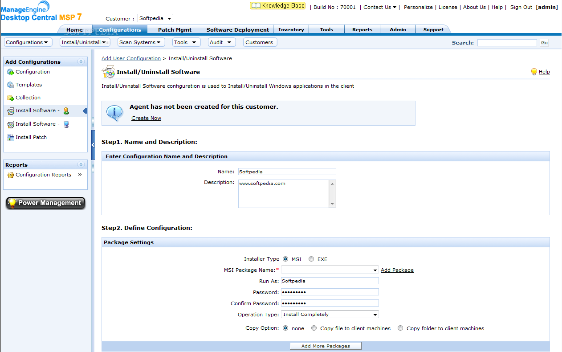Click the Collection folder icon
This screenshot has width=562, height=352.
tap(11, 98)
